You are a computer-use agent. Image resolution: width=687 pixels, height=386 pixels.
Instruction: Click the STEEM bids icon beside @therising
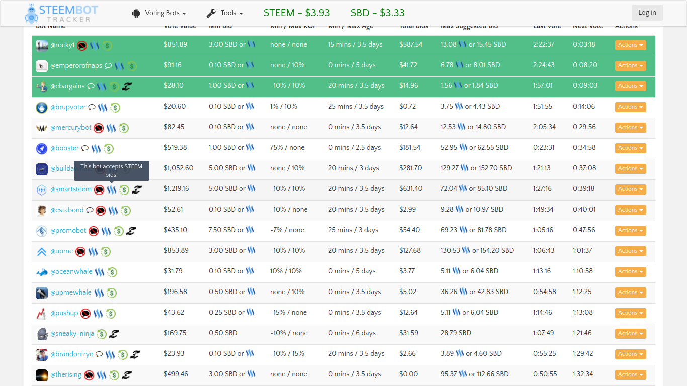pyautogui.click(x=102, y=375)
